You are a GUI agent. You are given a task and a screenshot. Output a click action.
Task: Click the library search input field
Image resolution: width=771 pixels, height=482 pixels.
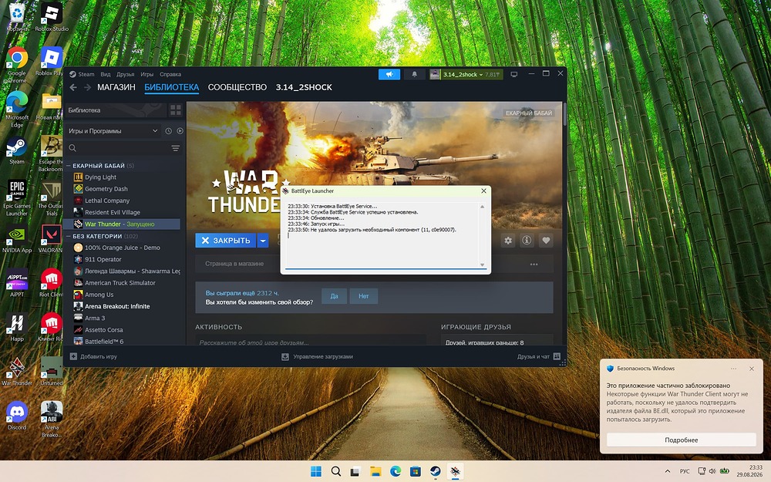(124, 148)
